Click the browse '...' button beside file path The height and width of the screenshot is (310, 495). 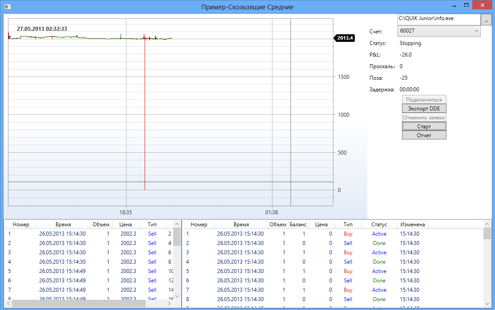pyautogui.click(x=486, y=20)
